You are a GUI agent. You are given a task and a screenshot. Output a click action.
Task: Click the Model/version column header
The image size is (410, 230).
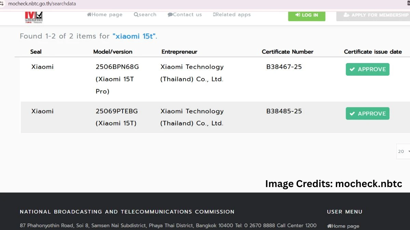tap(113, 52)
